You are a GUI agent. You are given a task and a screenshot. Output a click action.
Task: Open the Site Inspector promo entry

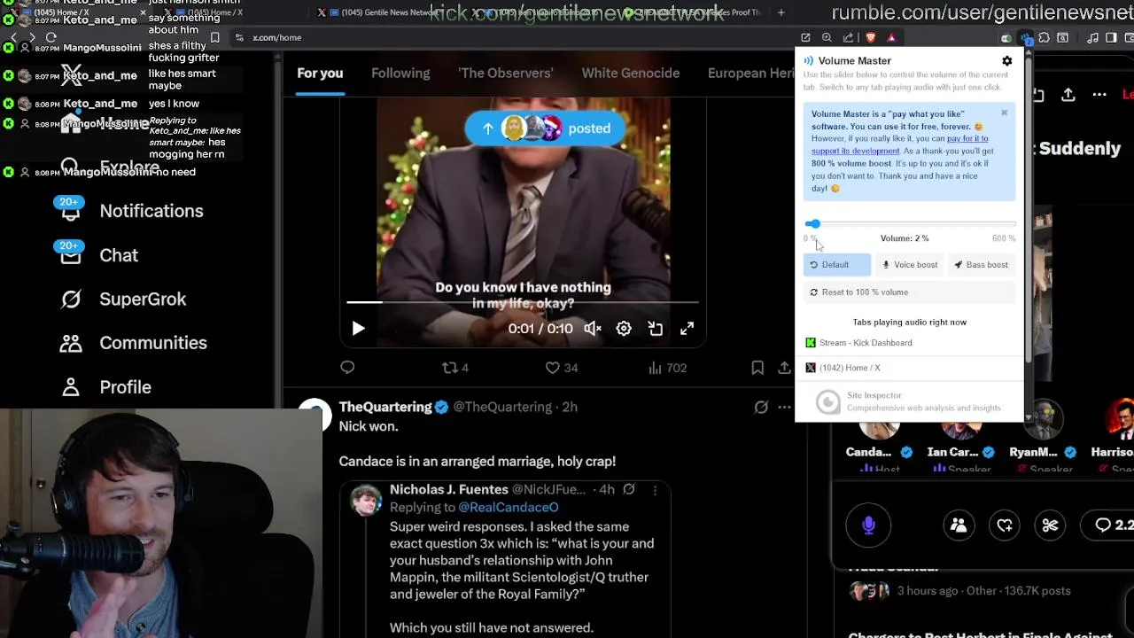[x=909, y=401]
